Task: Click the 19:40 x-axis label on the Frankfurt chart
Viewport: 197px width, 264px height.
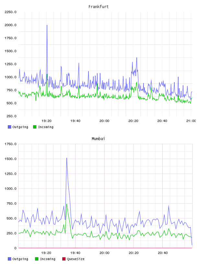Action: click(x=75, y=121)
